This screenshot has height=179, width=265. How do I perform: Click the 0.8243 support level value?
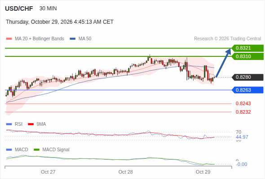pyautogui.click(x=243, y=103)
